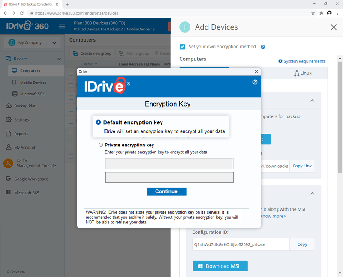Viewport: 343px width, 277px height.
Task: Go back in browser
Action: click(6, 13)
